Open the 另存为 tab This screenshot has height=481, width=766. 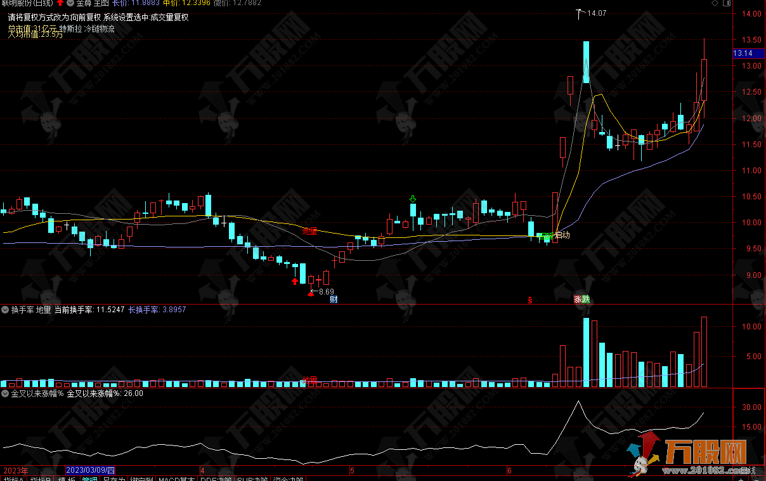click(x=114, y=478)
